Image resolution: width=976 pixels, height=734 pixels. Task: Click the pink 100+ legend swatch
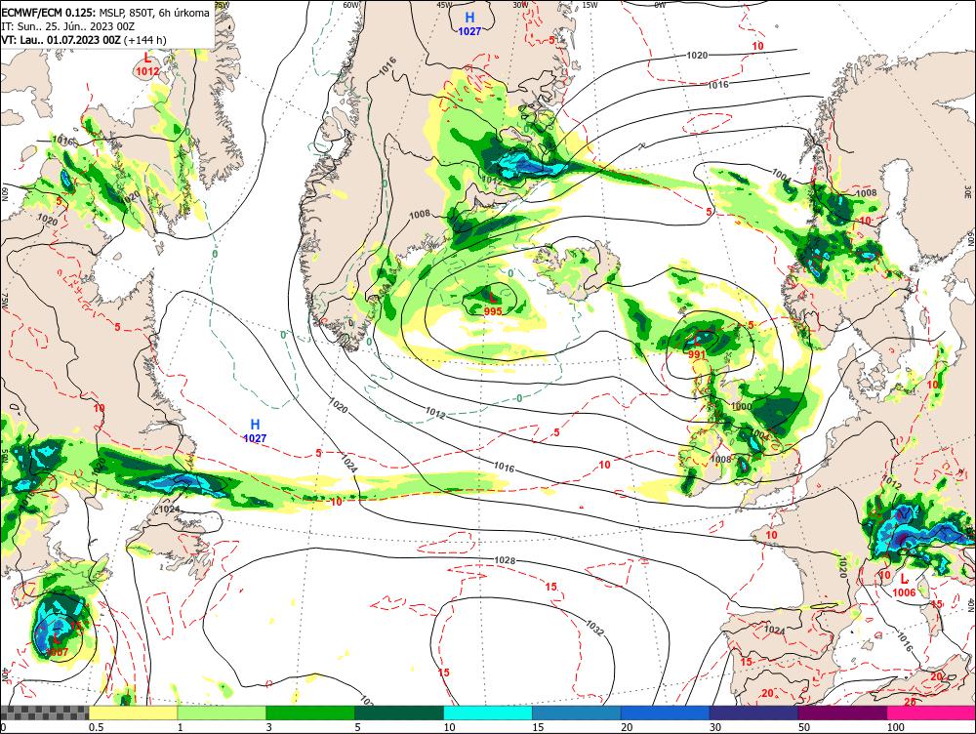[x=931, y=713]
